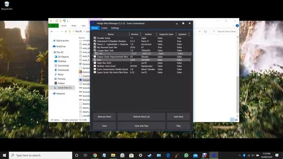Click the Search Sonic Generations field

[224, 31]
